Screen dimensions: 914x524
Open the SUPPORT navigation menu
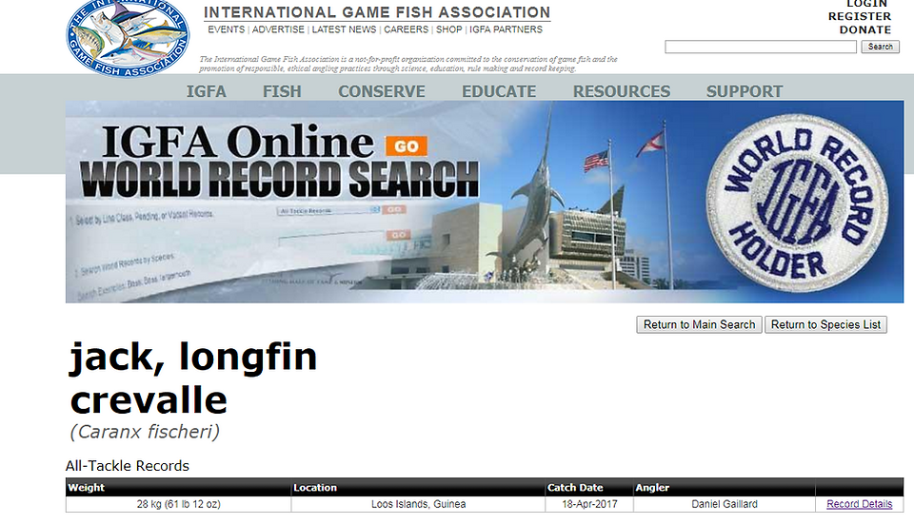click(745, 91)
